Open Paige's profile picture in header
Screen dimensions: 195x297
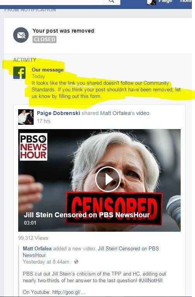pyautogui.click(x=152, y=2)
